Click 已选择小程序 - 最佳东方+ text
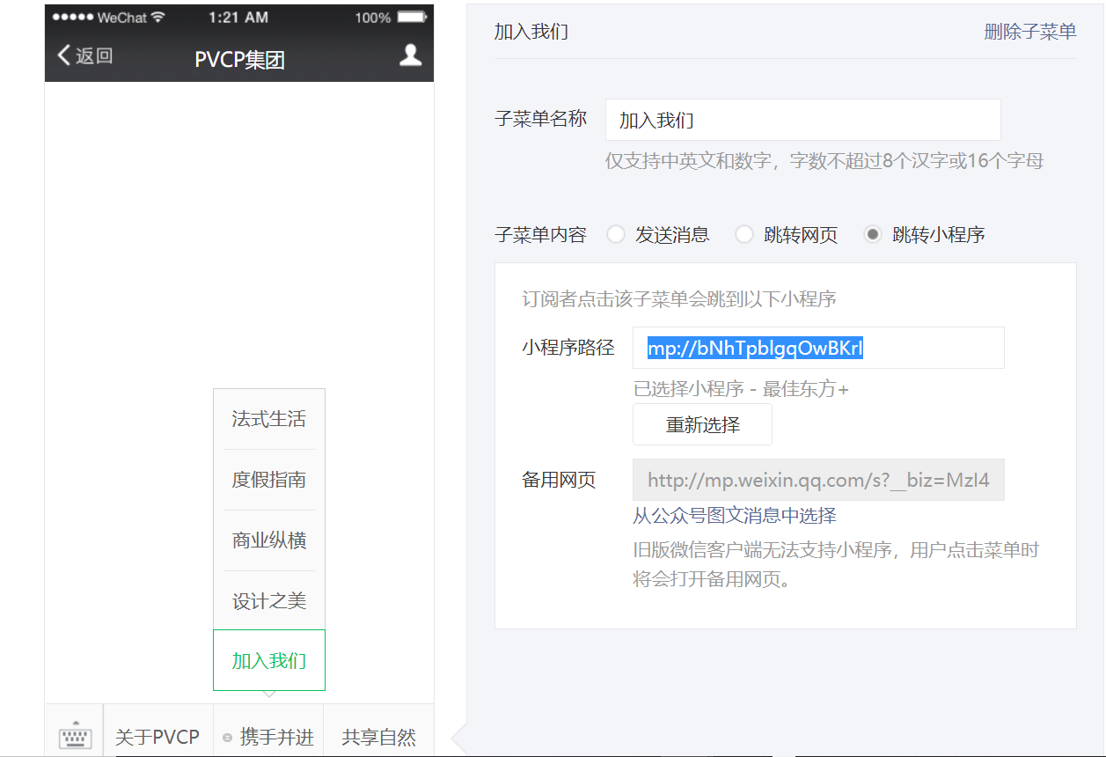1106x757 pixels. click(741, 388)
